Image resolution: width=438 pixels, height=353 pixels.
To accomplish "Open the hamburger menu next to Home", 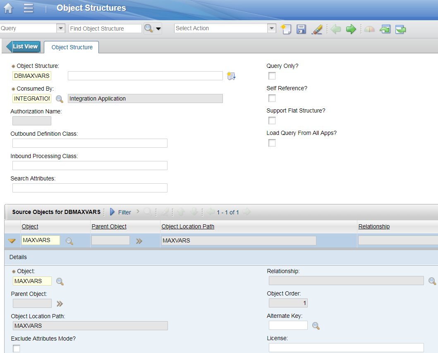I will coord(28,8).
